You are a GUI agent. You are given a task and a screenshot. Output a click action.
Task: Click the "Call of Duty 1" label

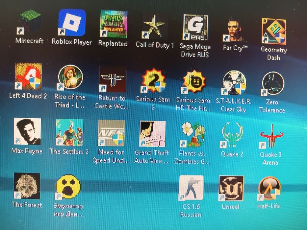[155, 45]
